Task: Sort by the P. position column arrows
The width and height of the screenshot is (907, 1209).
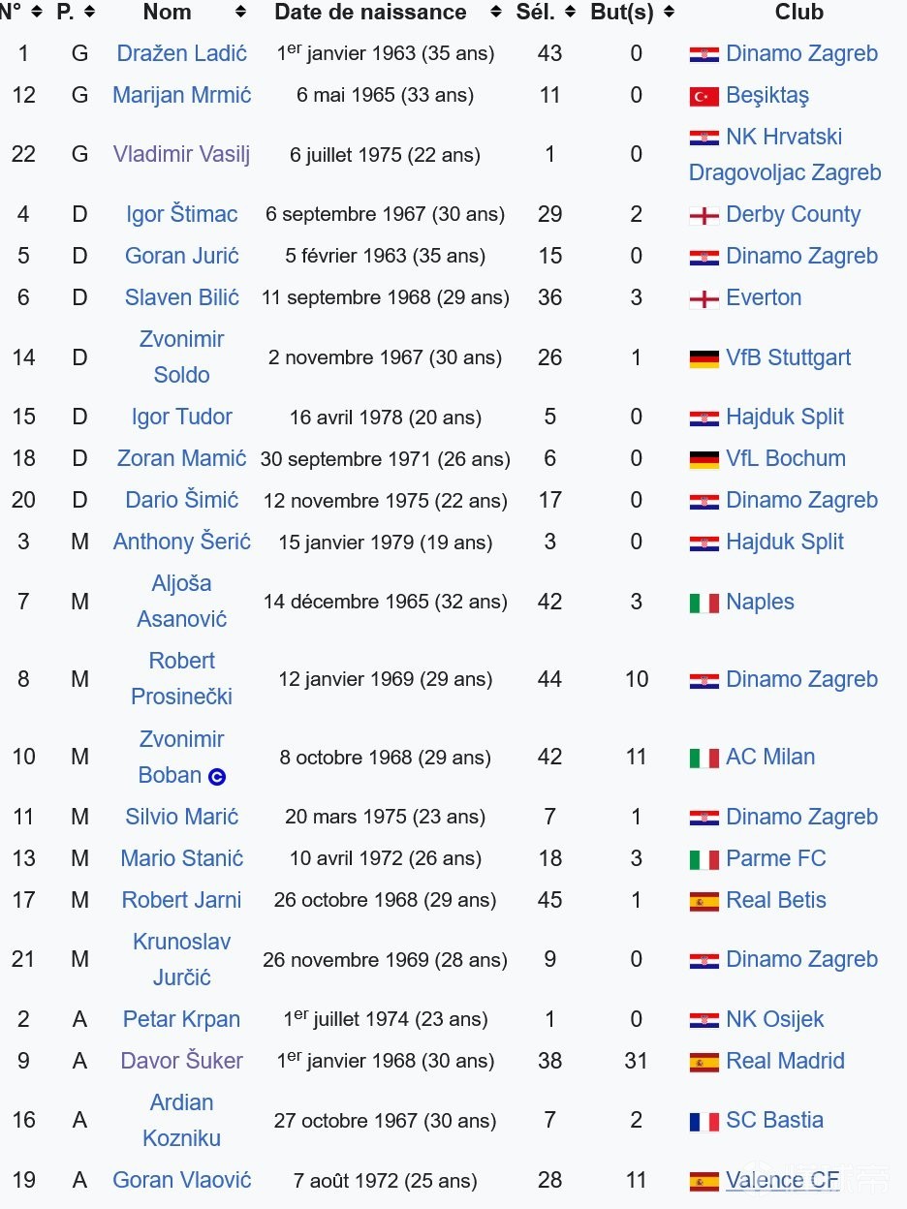Action: (x=89, y=13)
